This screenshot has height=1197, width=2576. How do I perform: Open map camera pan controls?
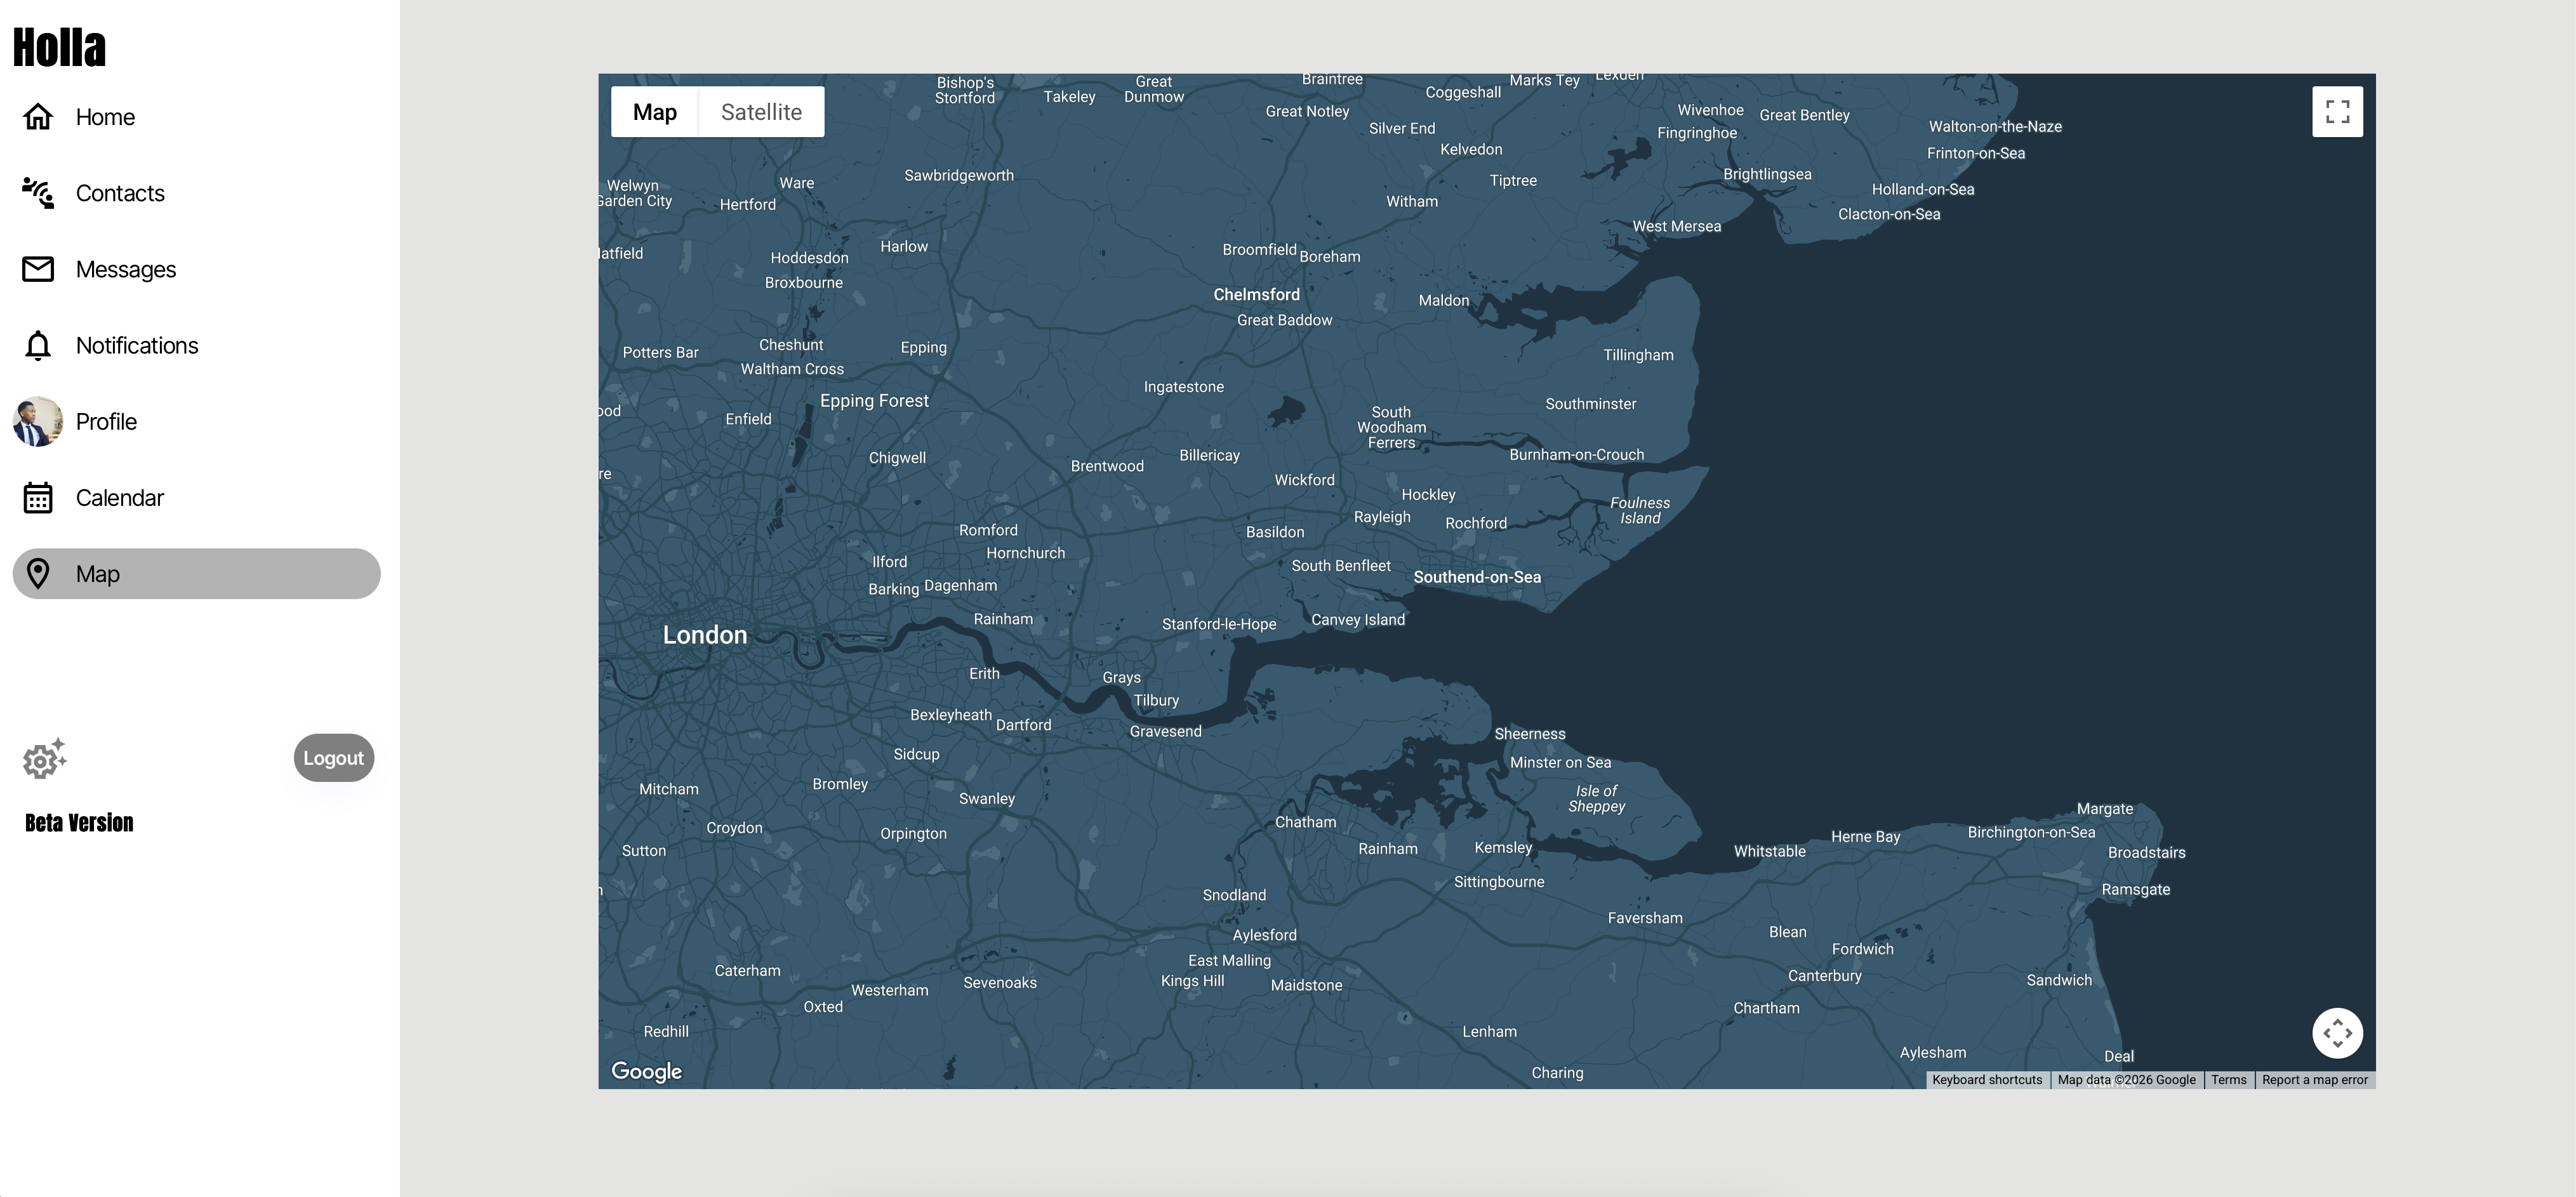point(2337,1032)
